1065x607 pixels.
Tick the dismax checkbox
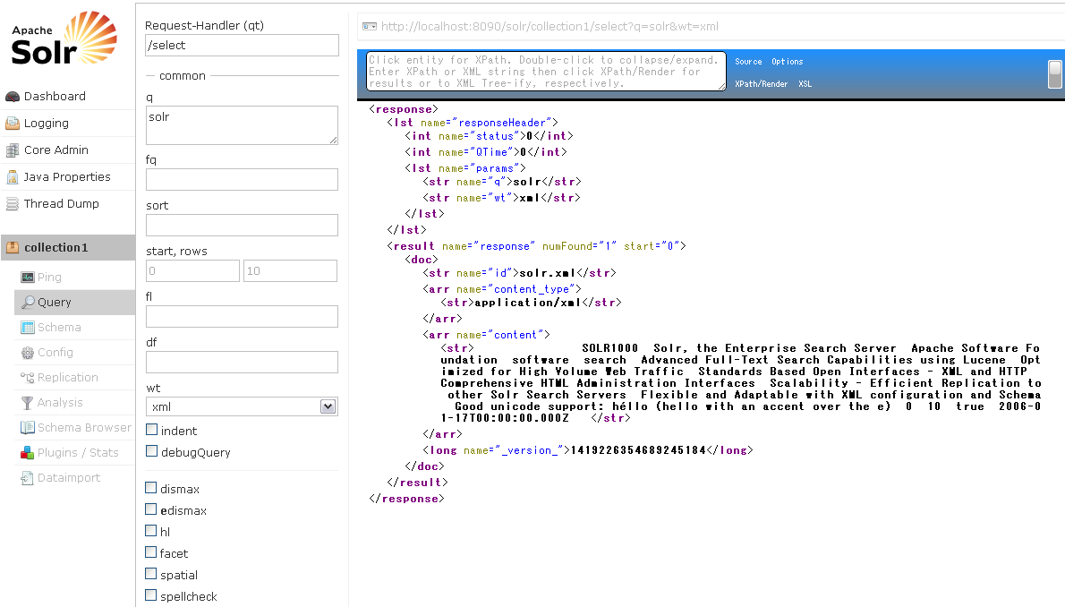pos(150,487)
